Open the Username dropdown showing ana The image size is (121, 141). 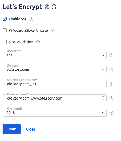click(x=55, y=55)
